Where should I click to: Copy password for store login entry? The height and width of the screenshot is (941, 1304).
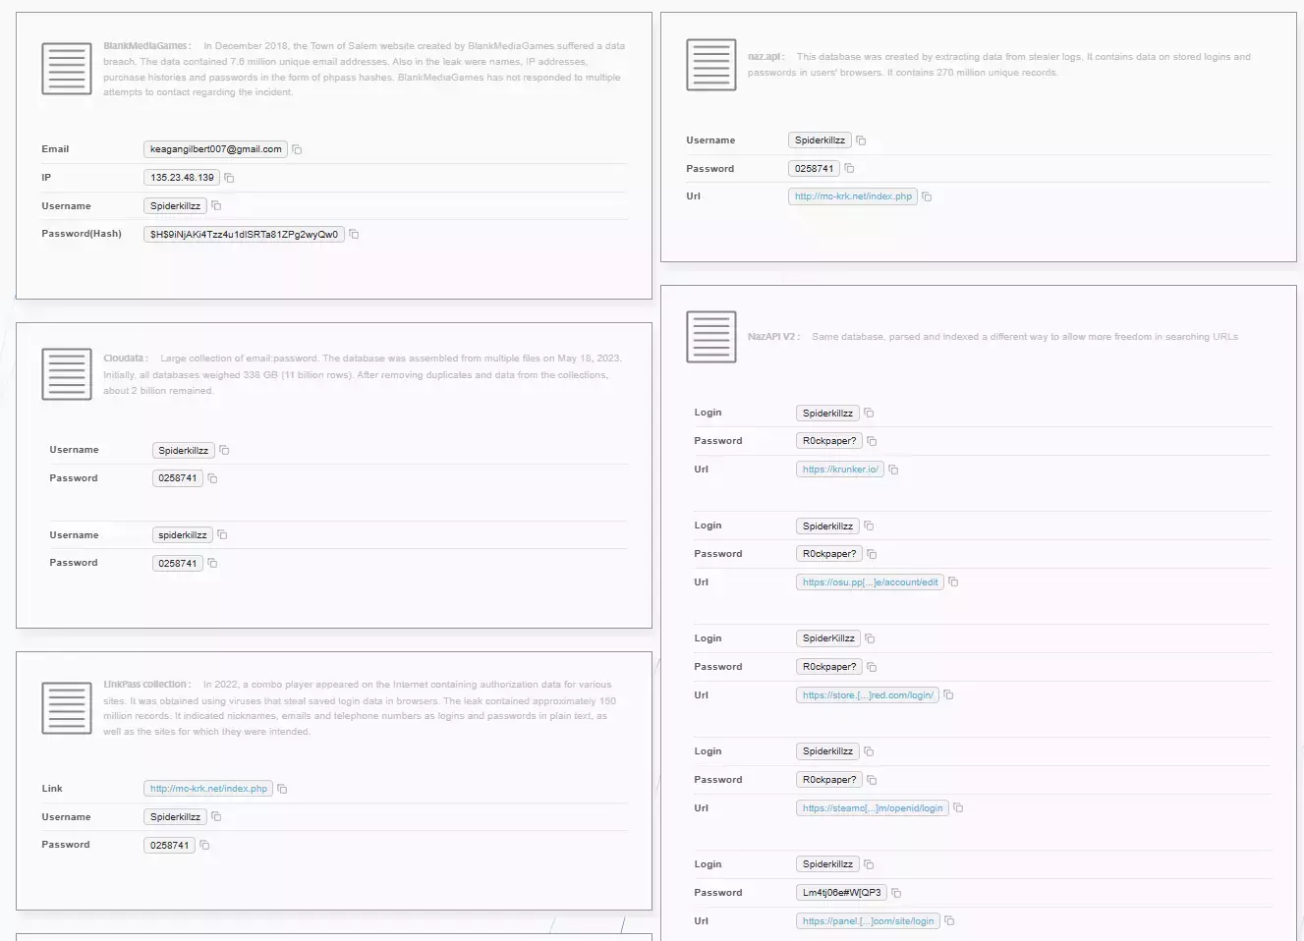click(x=872, y=668)
